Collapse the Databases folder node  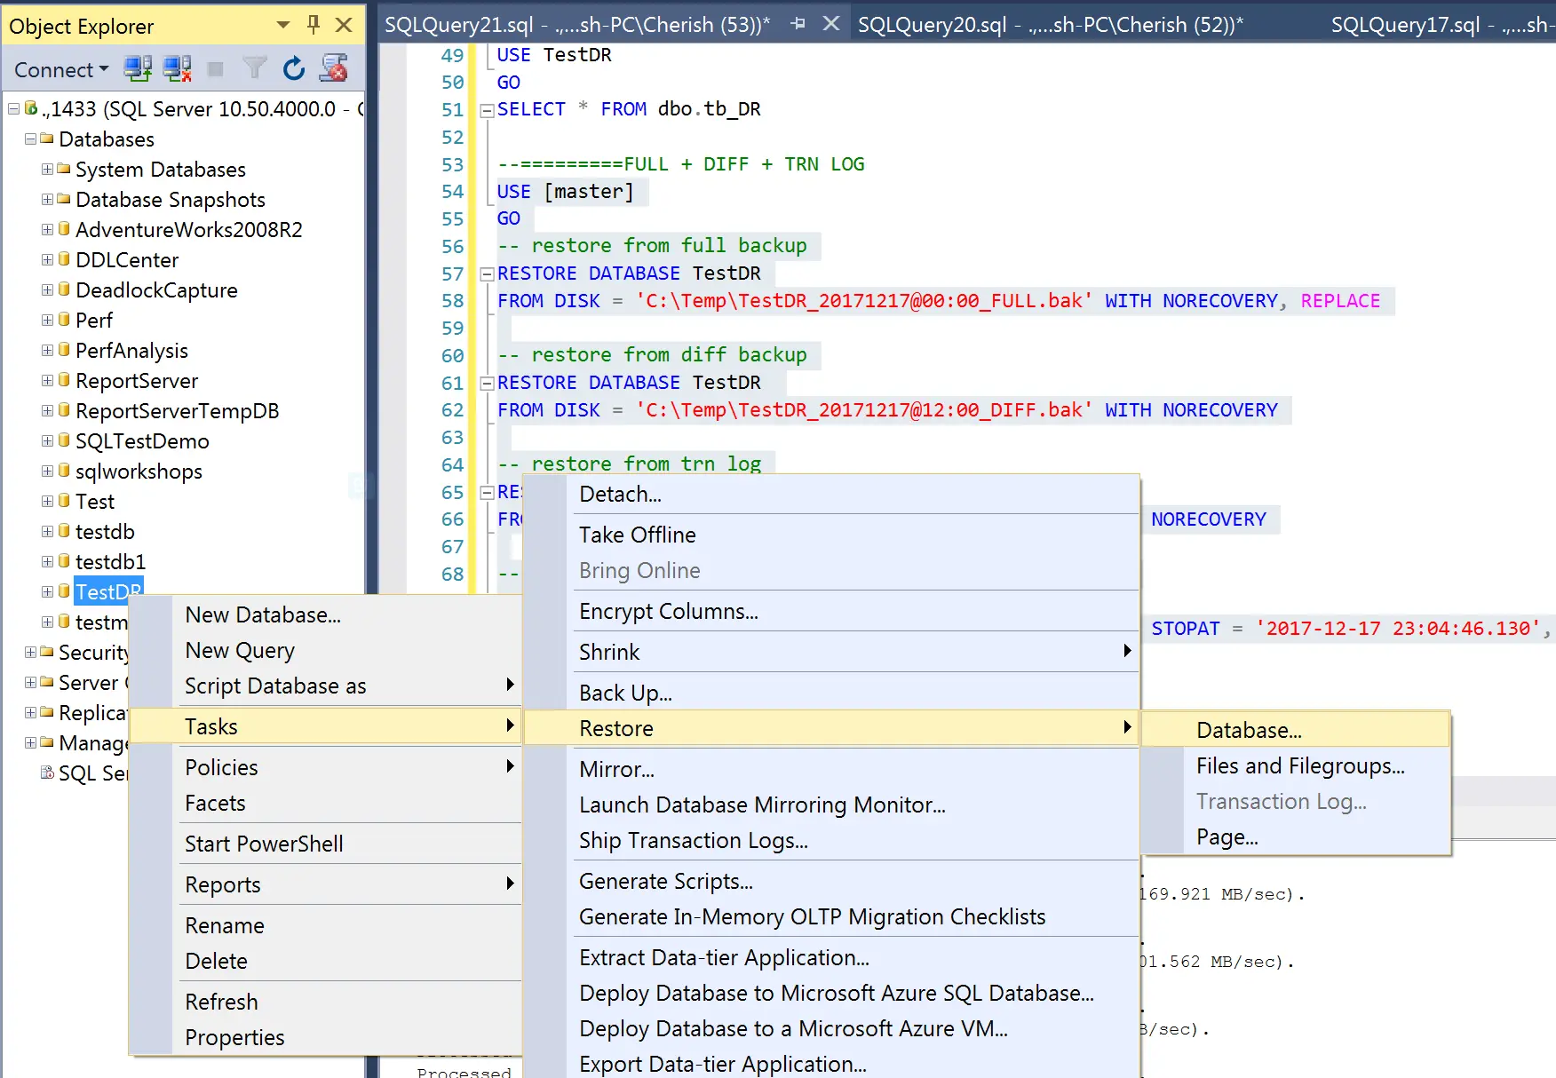pos(30,139)
